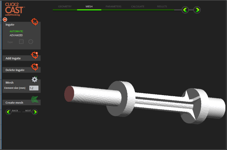Switch to the GEOMETRY tab
227x150 pixels.
[65, 7]
